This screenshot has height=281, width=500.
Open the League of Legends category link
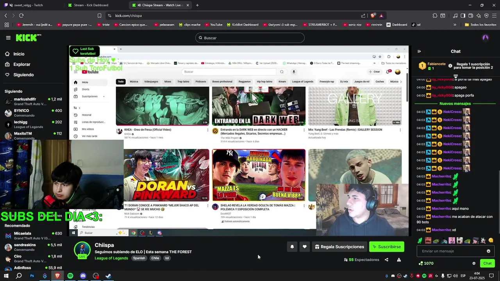tap(111, 258)
